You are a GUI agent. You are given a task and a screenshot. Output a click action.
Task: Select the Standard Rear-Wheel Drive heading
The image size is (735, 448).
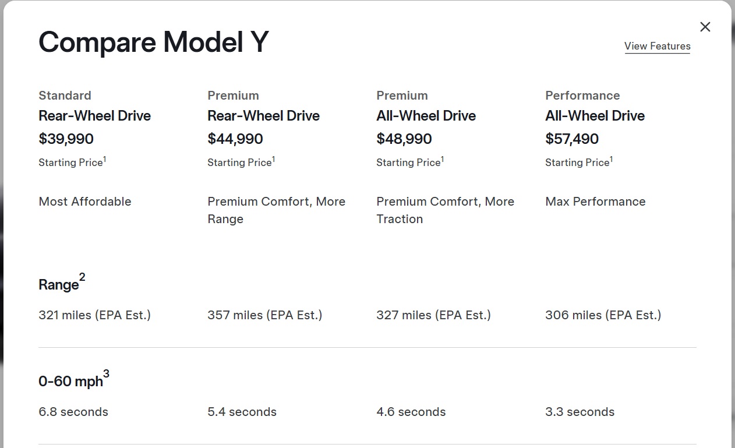point(94,115)
